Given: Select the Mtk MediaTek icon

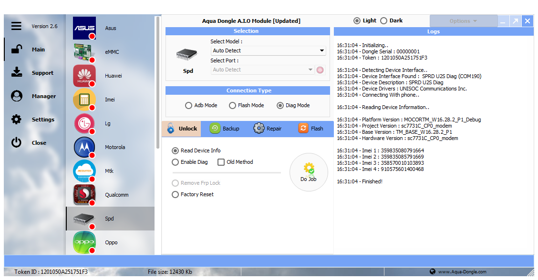Looking at the screenshot, I should pos(84,171).
